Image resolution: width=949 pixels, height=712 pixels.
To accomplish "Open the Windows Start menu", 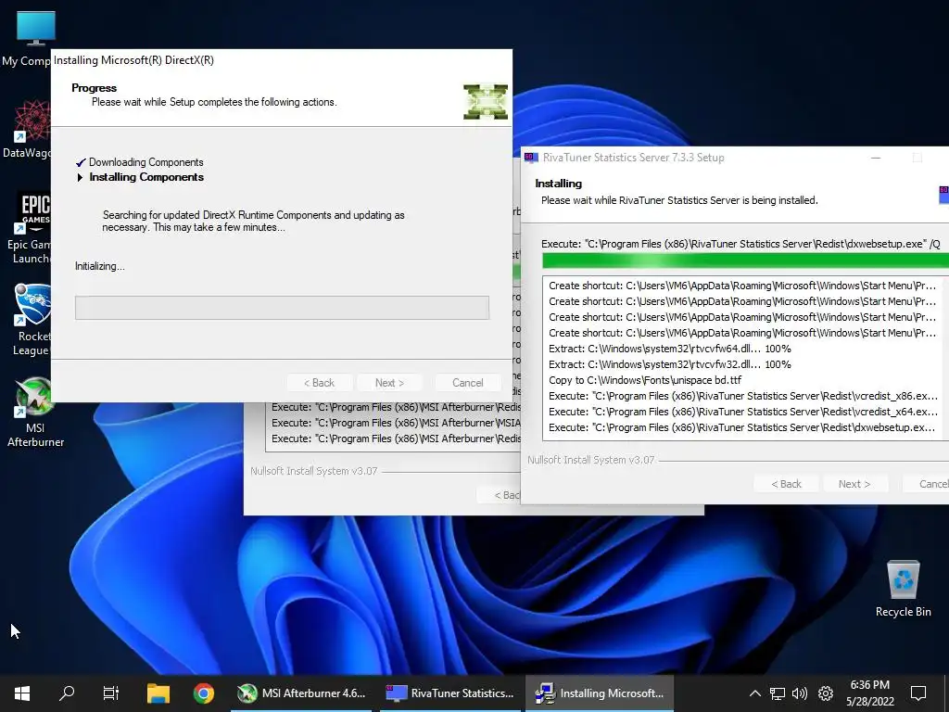I will click(22, 693).
